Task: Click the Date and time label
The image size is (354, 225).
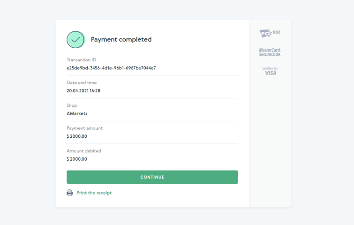Action: pos(82,82)
